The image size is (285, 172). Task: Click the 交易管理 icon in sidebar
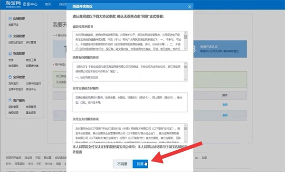(x=10, y=36)
